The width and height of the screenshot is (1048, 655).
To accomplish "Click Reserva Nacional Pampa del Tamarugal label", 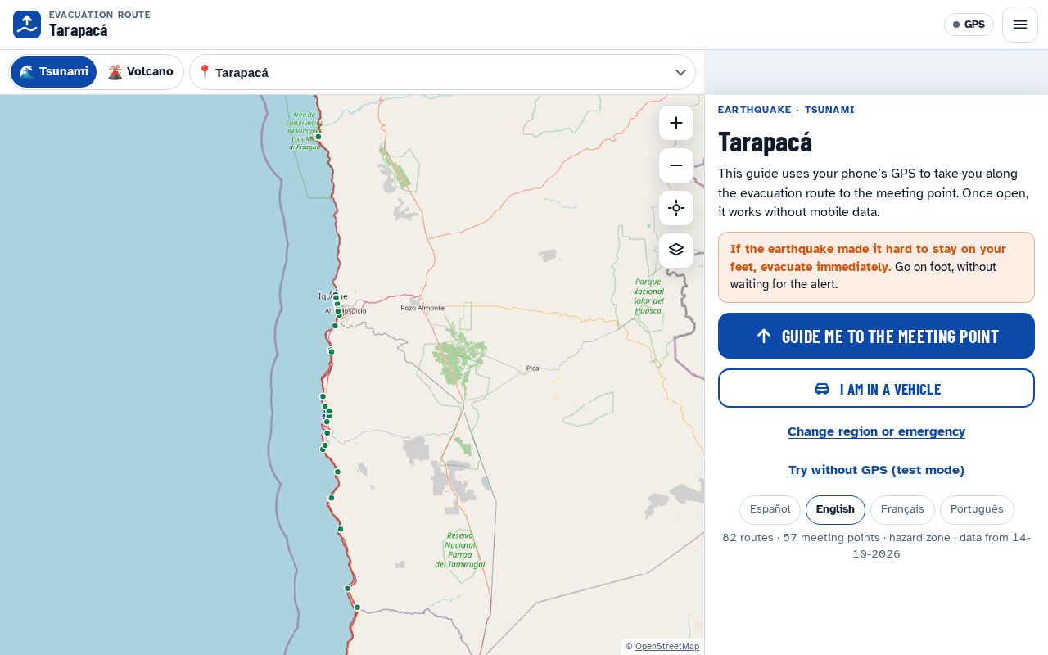I will click(460, 550).
